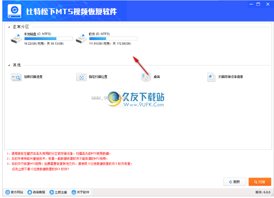Click the 版本: 6.8.6 version text

coord(263,192)
